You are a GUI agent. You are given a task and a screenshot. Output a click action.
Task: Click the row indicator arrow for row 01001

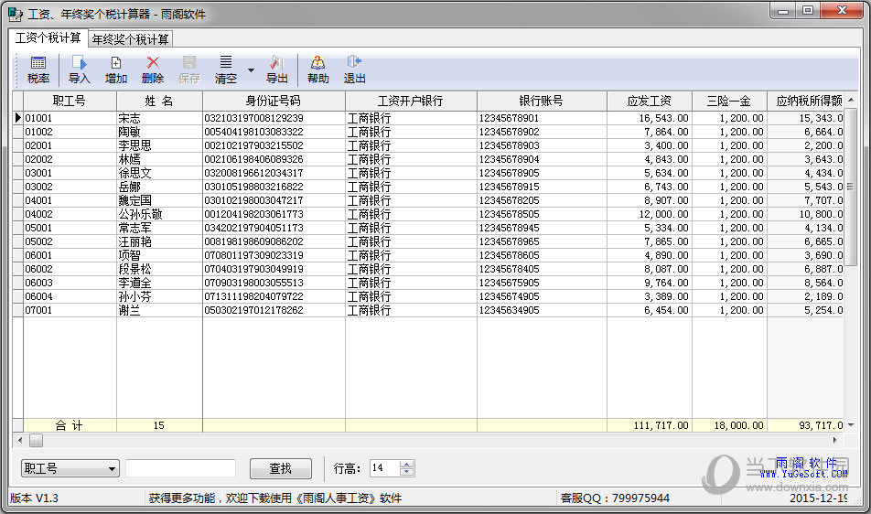pyautogui.click(x=17, y=118)
